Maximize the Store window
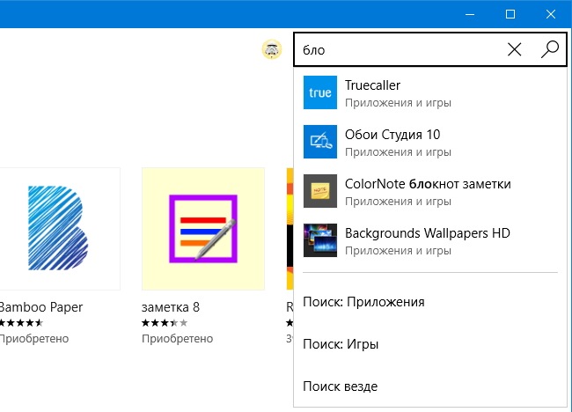Screen dimensions: 572x412 tap(510, 14)
